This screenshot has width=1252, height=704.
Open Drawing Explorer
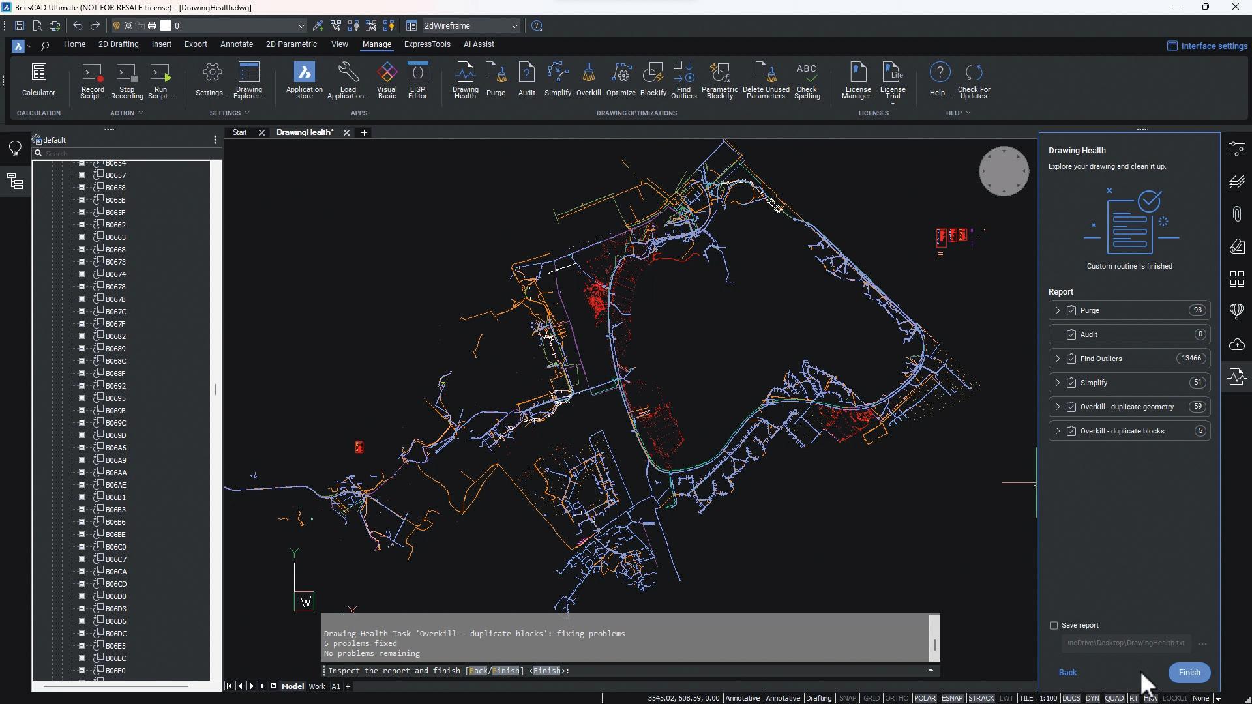248,80
